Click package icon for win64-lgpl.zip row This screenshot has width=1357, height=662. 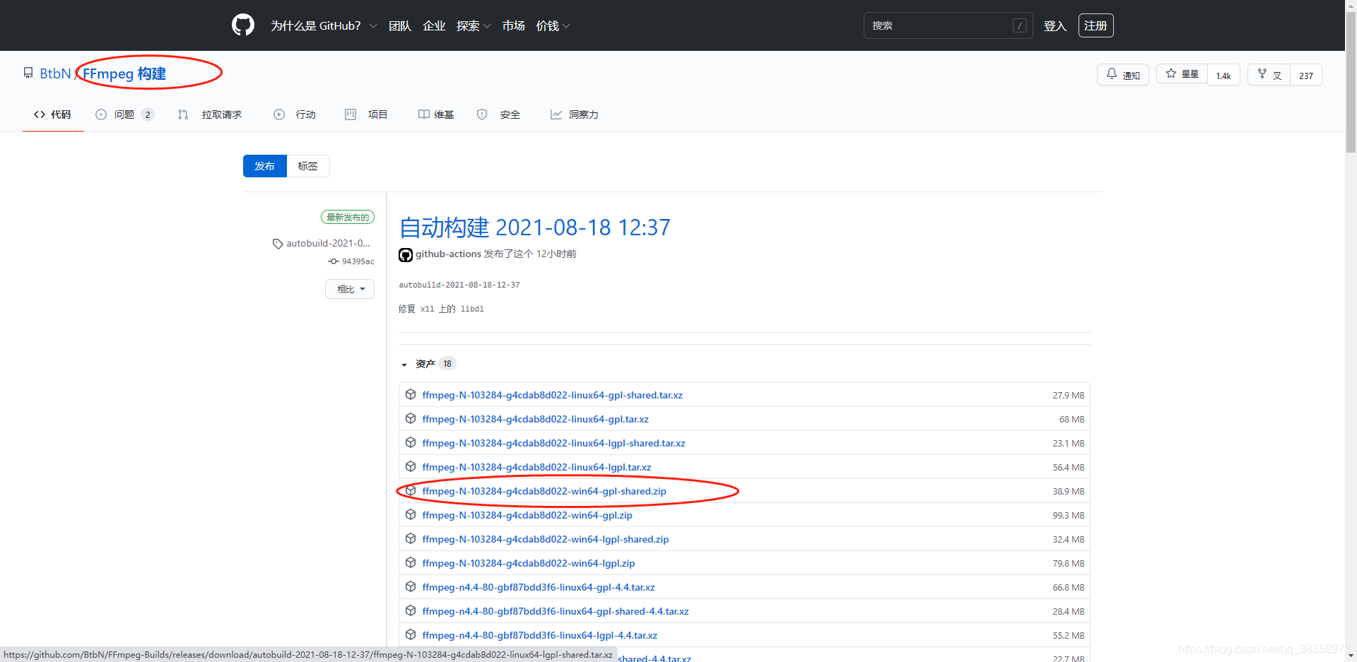pyautogui.click(x=411, y=563)
